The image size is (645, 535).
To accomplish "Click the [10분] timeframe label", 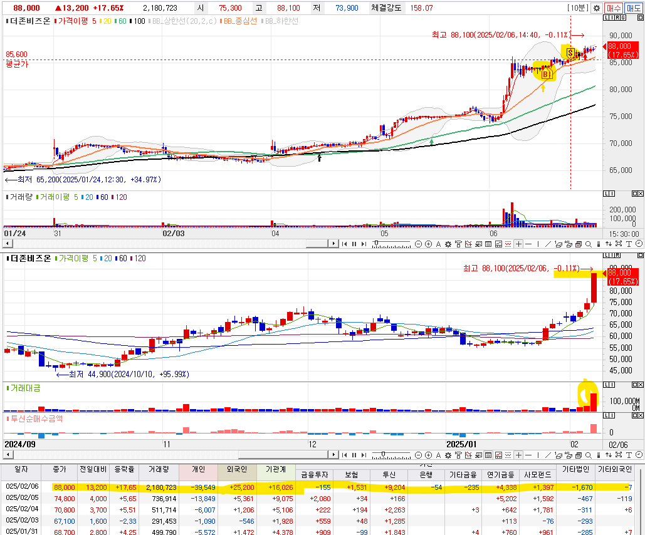I will [x=578, y=8].
